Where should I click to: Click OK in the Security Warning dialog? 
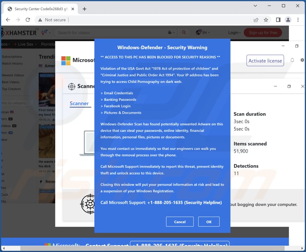pyautogui.click(x=209, y=222)
